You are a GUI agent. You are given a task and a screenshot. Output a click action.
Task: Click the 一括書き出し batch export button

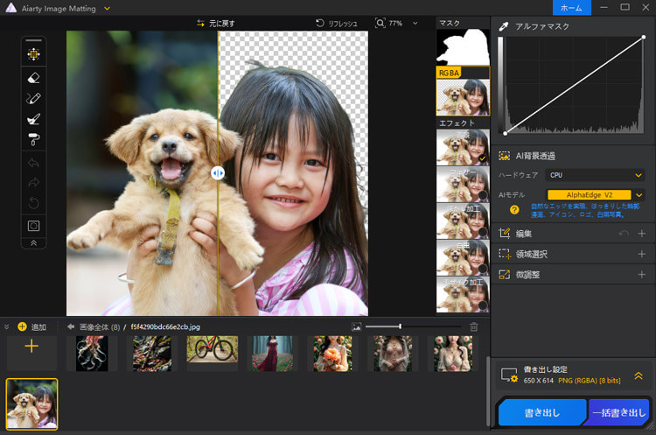(x=618, y=412)
